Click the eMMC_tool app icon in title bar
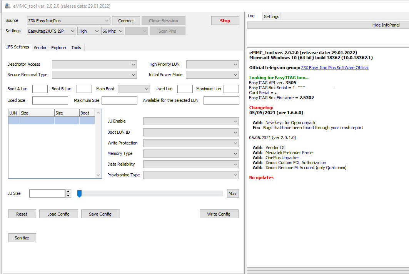This screenshot has width=409, height=274. [8, 6]
